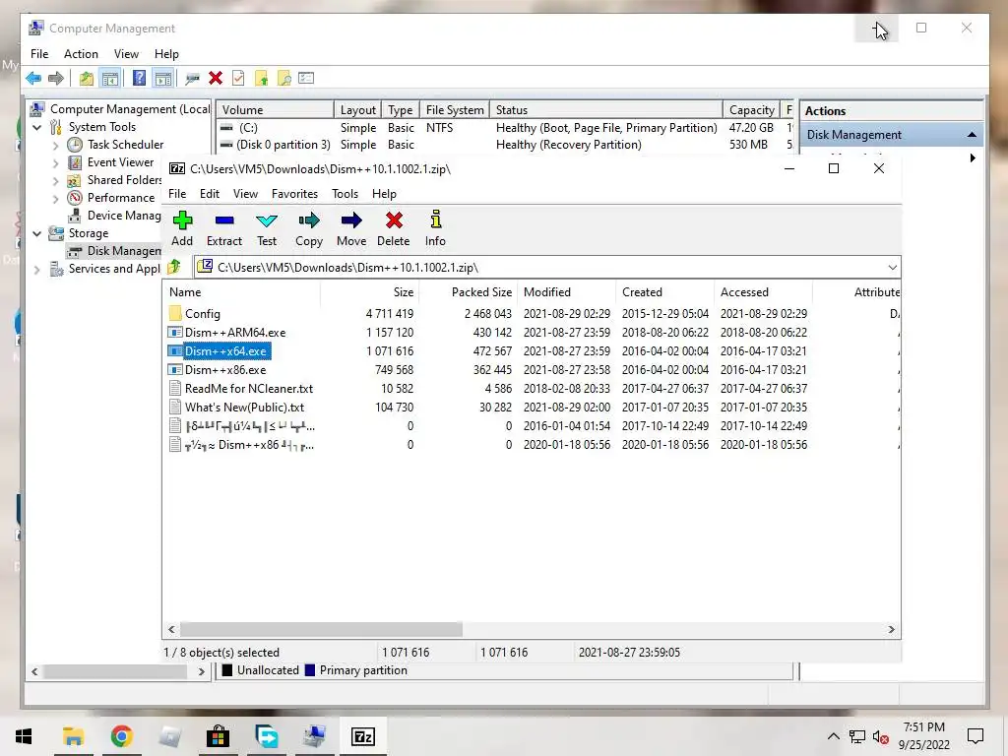Sort 7-Zip list by Name column
The width and height of the screenshot is (1008, 756).
pos(241,291)
